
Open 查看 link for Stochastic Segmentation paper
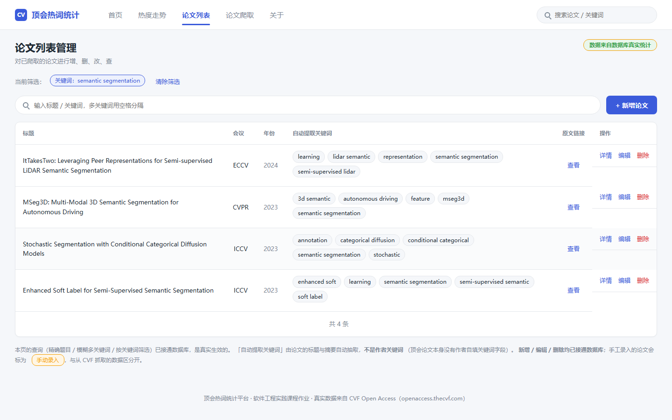(574, 249)
